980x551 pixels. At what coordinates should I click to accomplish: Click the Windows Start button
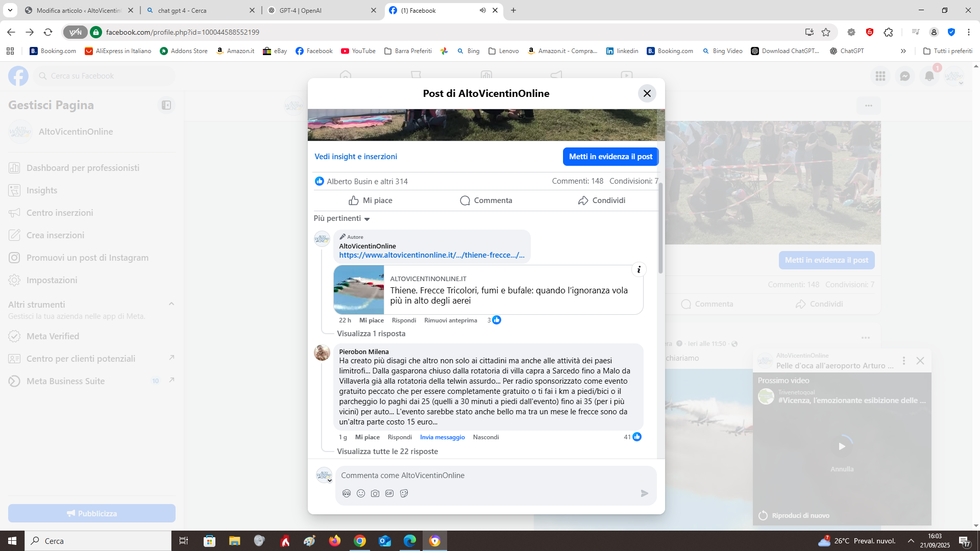click(x=12, y=541)
